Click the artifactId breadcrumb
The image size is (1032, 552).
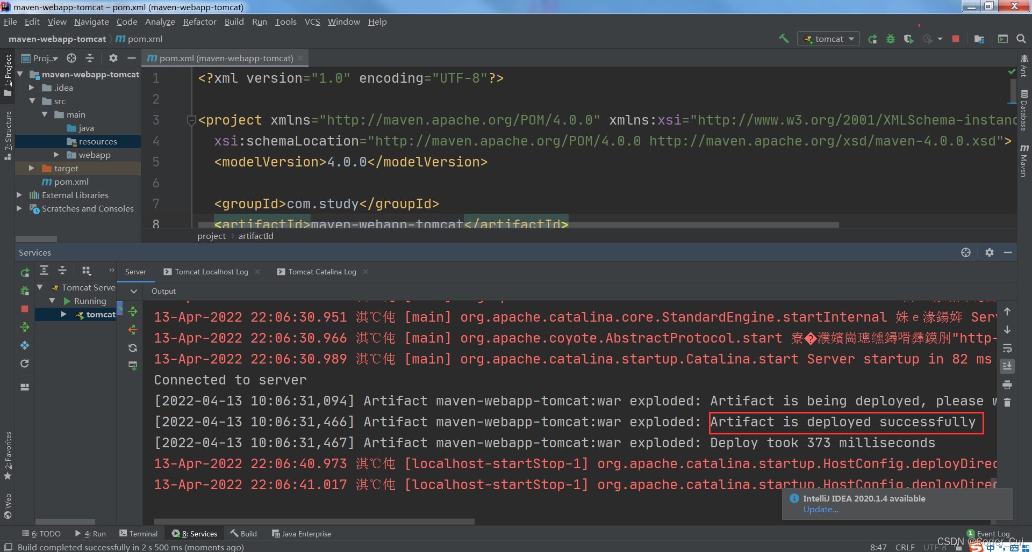256,236
